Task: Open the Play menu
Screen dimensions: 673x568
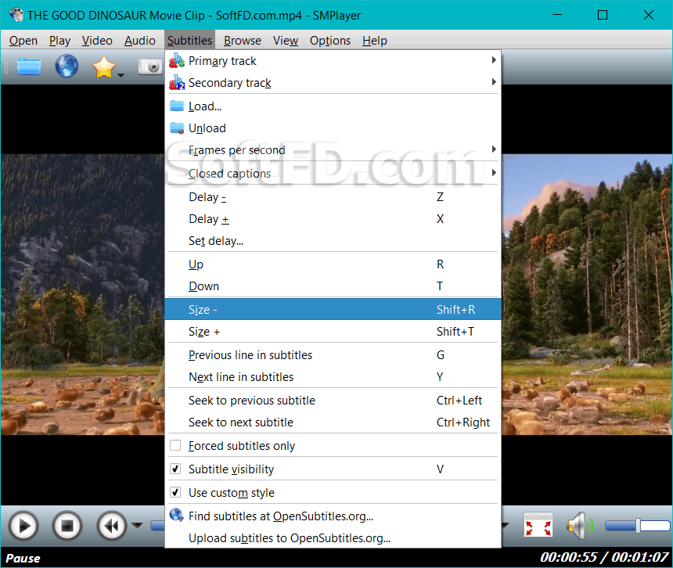Action: [59, 41]
